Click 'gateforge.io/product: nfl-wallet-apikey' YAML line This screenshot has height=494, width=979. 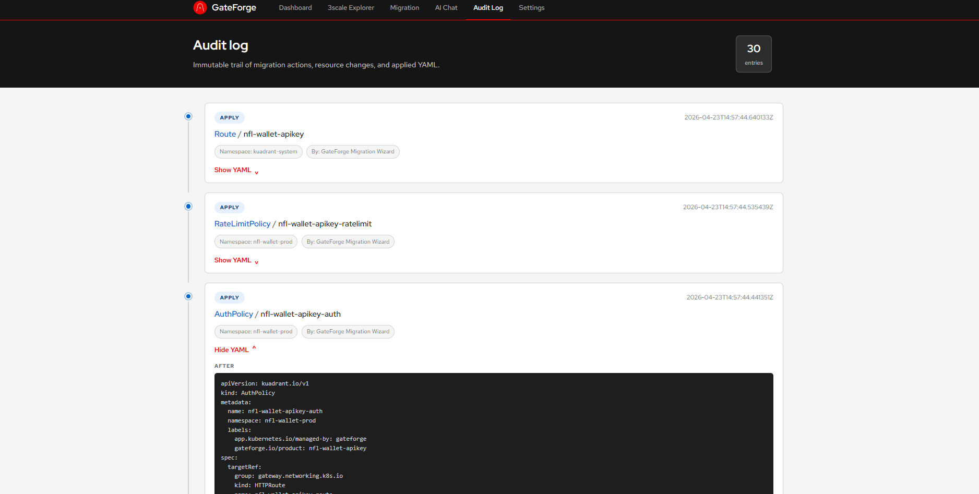click(300, 448)
